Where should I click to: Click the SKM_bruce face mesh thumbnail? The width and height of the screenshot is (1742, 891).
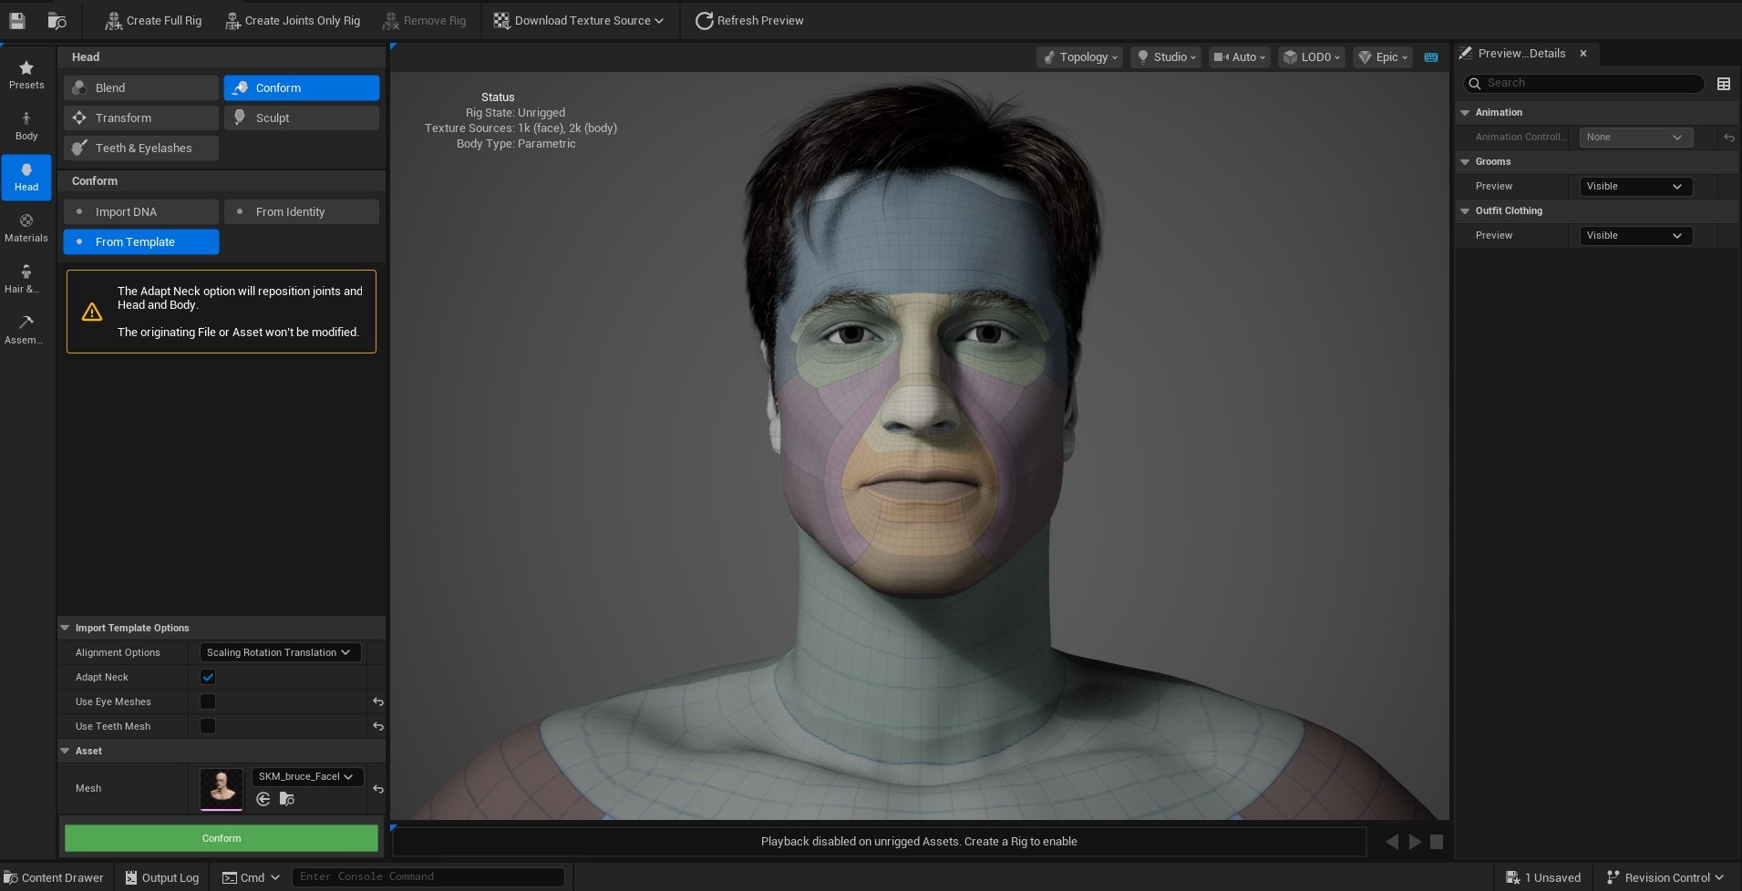point(222,788)
